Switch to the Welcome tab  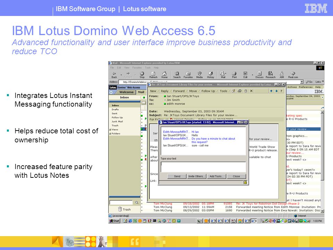click(x=126, y=92)
